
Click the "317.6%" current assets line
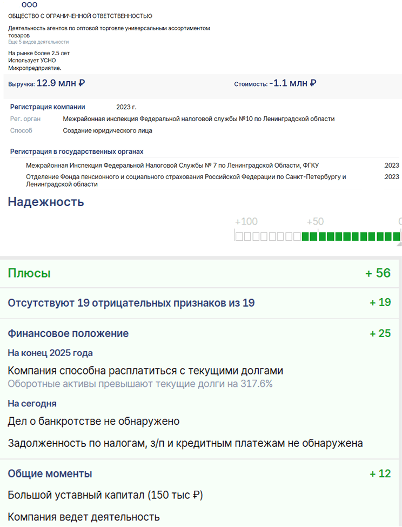tap(140, 384)
